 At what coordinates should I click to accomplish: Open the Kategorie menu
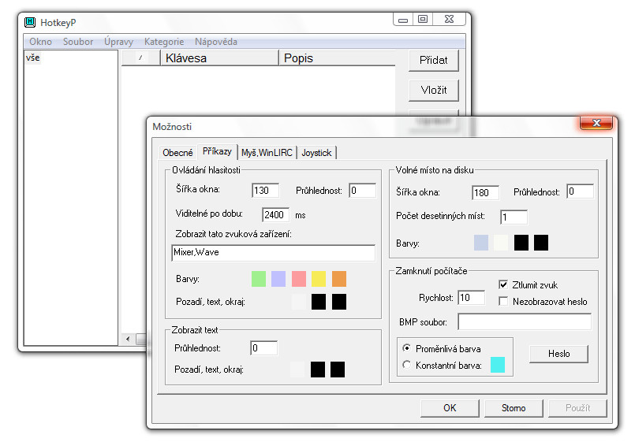click(x=164, y=42)
